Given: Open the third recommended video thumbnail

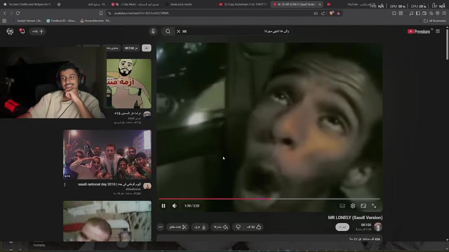Looking at the screenshot, I should (107, 221).
